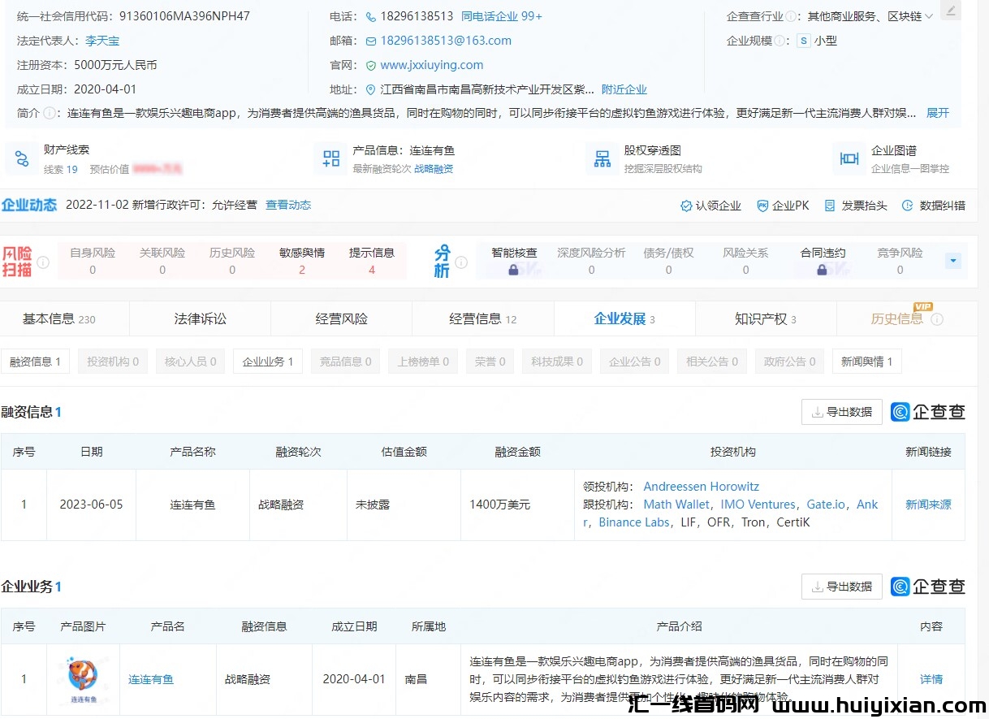Click the property clues (财产线索) icon
989x719 pixels.
click(x=22, y=159)
